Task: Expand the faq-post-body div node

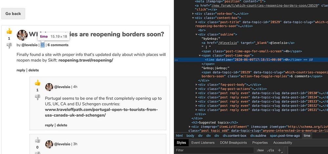Action: [x=196, y=85]
